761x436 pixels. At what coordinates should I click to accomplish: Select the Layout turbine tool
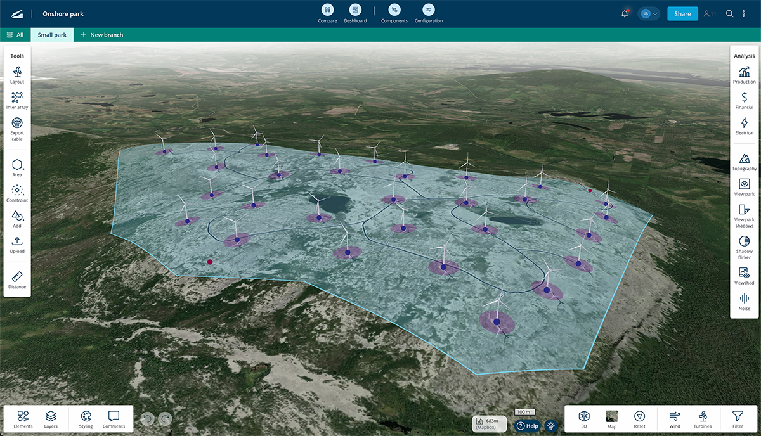click(x=17, y=75)
